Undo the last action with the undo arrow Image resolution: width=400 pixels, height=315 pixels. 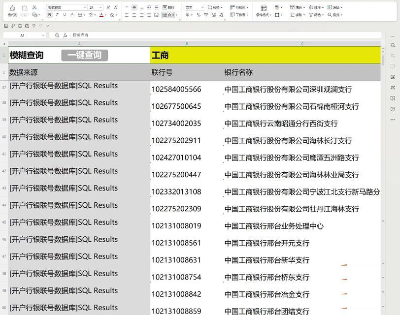33,26
